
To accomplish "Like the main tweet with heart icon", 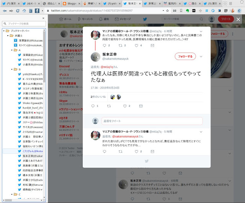I will click(125, 106).
